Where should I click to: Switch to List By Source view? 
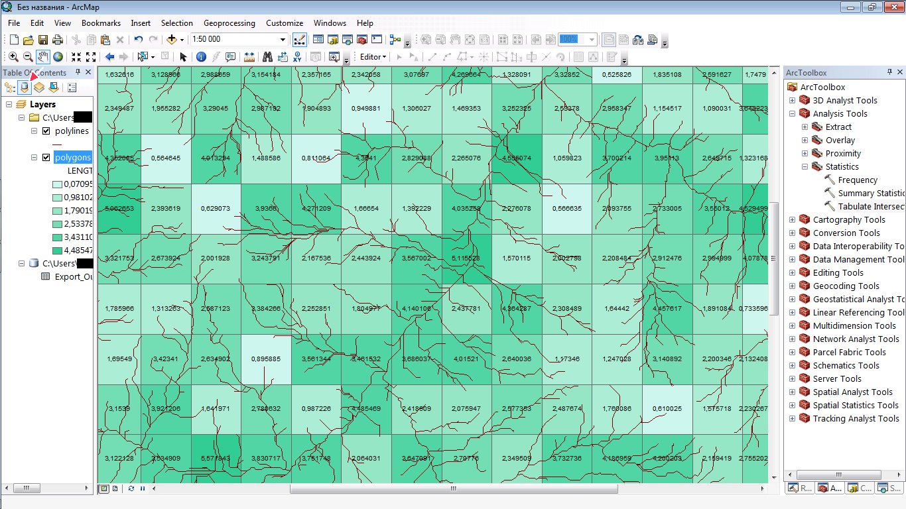coord(25,87)
